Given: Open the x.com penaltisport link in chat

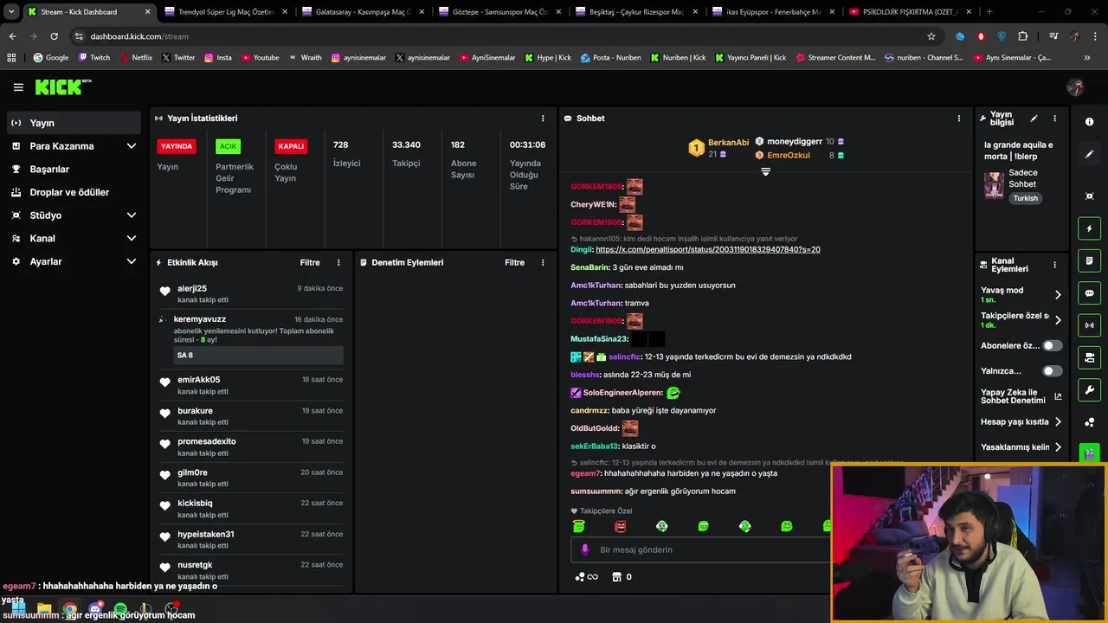Looking at the screenshot, I should (708, 249).
